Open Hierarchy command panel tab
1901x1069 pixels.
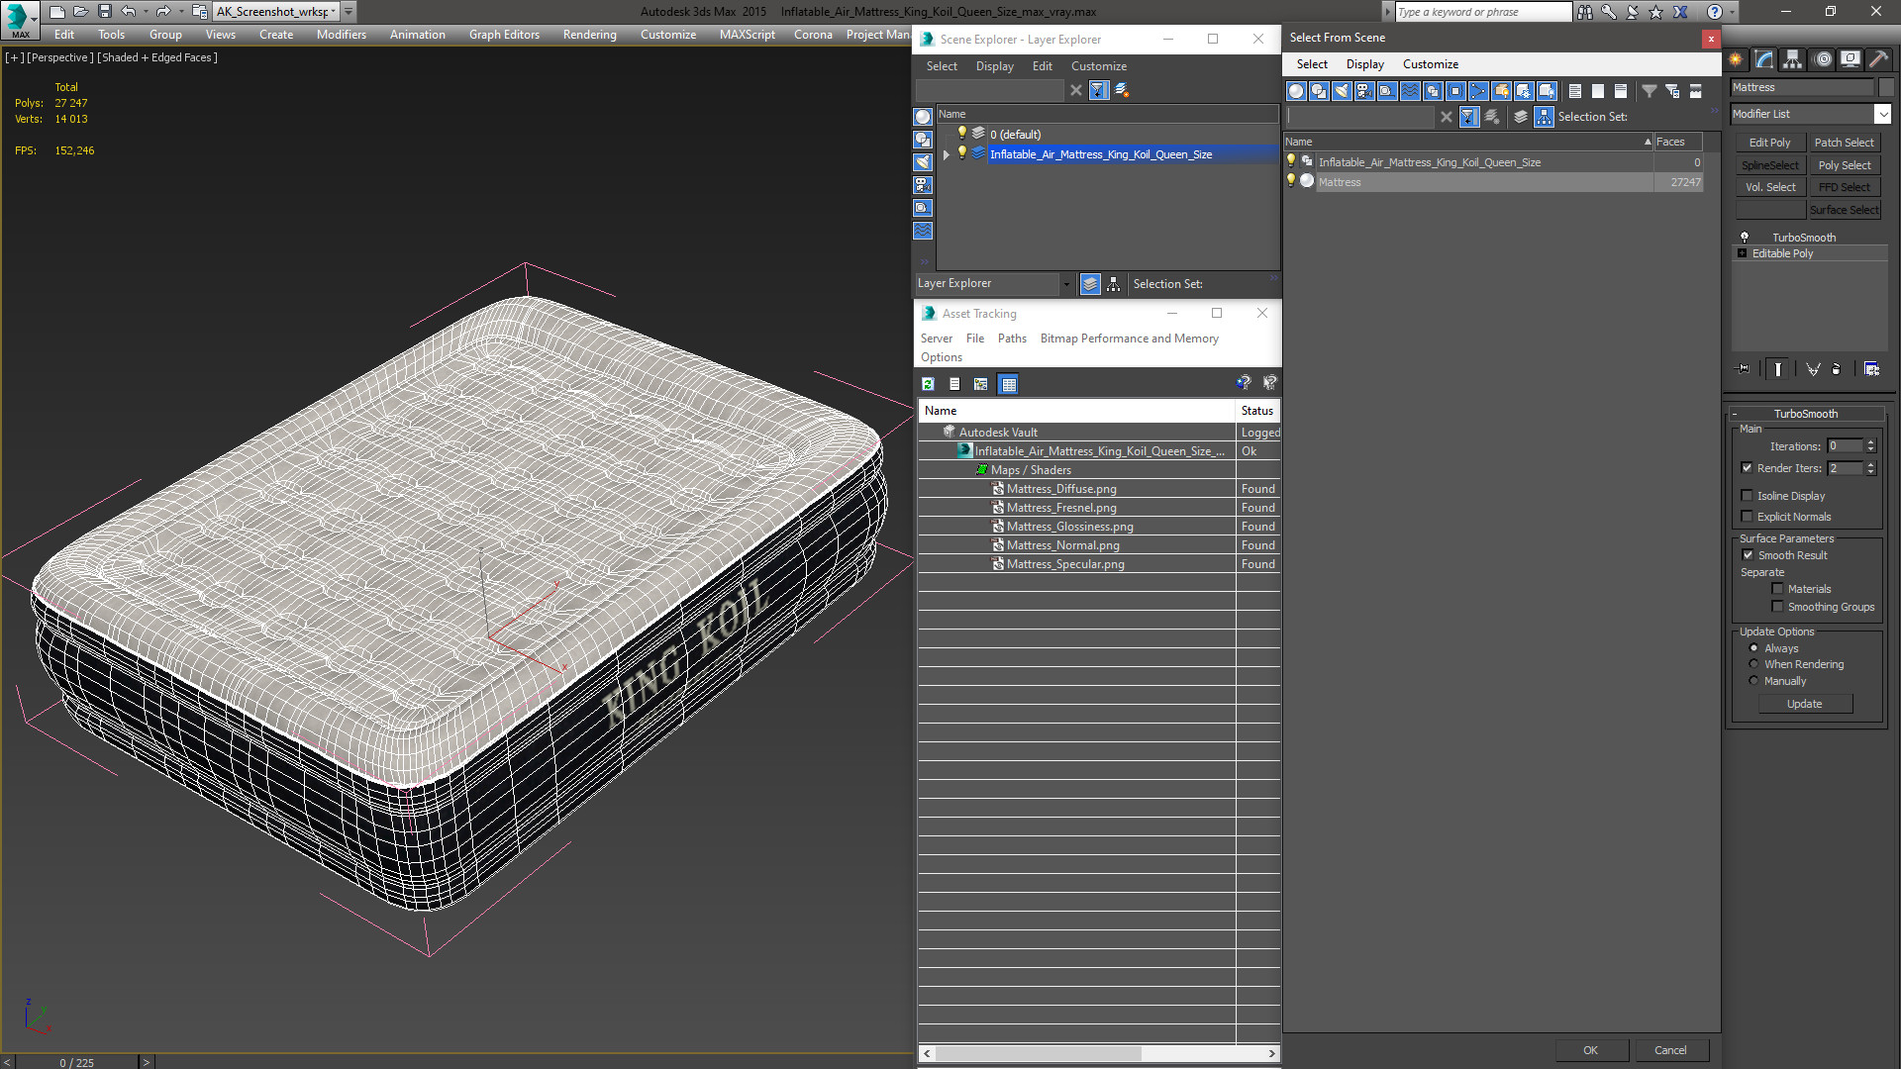click(1793, 59)
